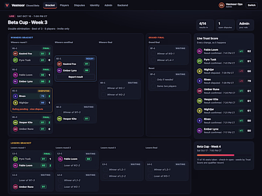262x196 pixels.
Task: Click Ember Lynx avatar in match W1-2
Action: click(15, 81)
